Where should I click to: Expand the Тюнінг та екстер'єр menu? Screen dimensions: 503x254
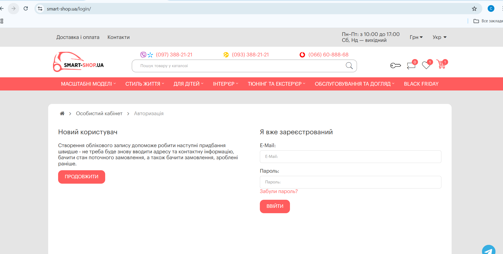pos(276,84)
